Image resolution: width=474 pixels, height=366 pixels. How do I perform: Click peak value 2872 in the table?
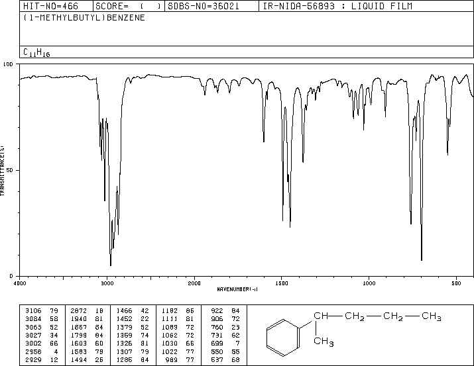pyautogui.click(x=79, y=311)
